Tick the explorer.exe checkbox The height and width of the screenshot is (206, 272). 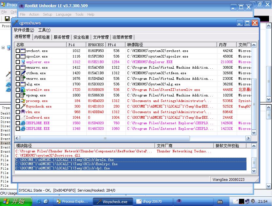tap(18, 62)
